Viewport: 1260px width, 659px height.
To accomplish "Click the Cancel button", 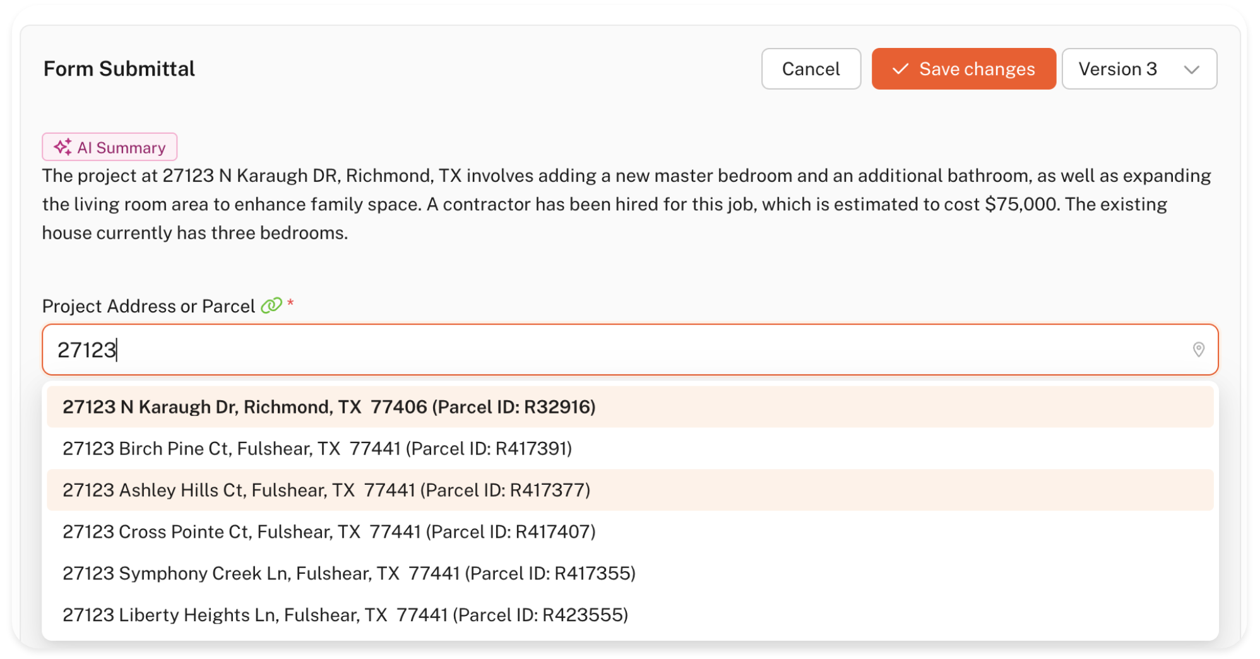I will 811,69.
